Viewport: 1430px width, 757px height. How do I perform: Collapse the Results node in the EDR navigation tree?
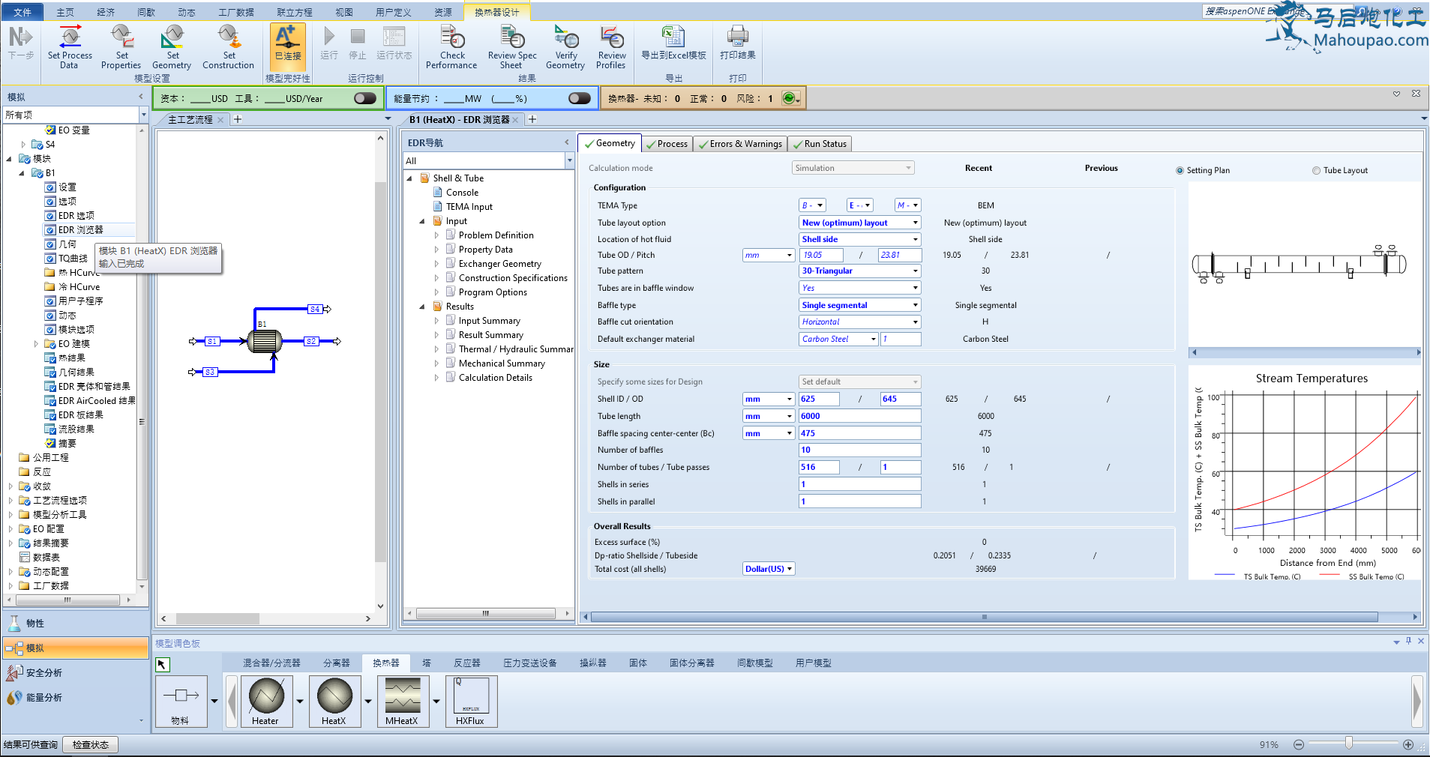(422, 306)
